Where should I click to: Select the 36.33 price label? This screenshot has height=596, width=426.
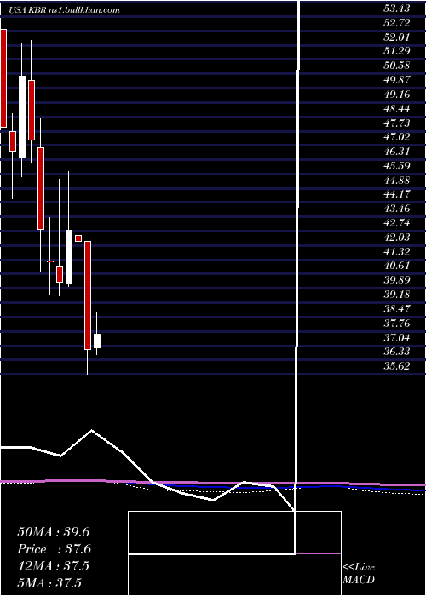point(396,352)
